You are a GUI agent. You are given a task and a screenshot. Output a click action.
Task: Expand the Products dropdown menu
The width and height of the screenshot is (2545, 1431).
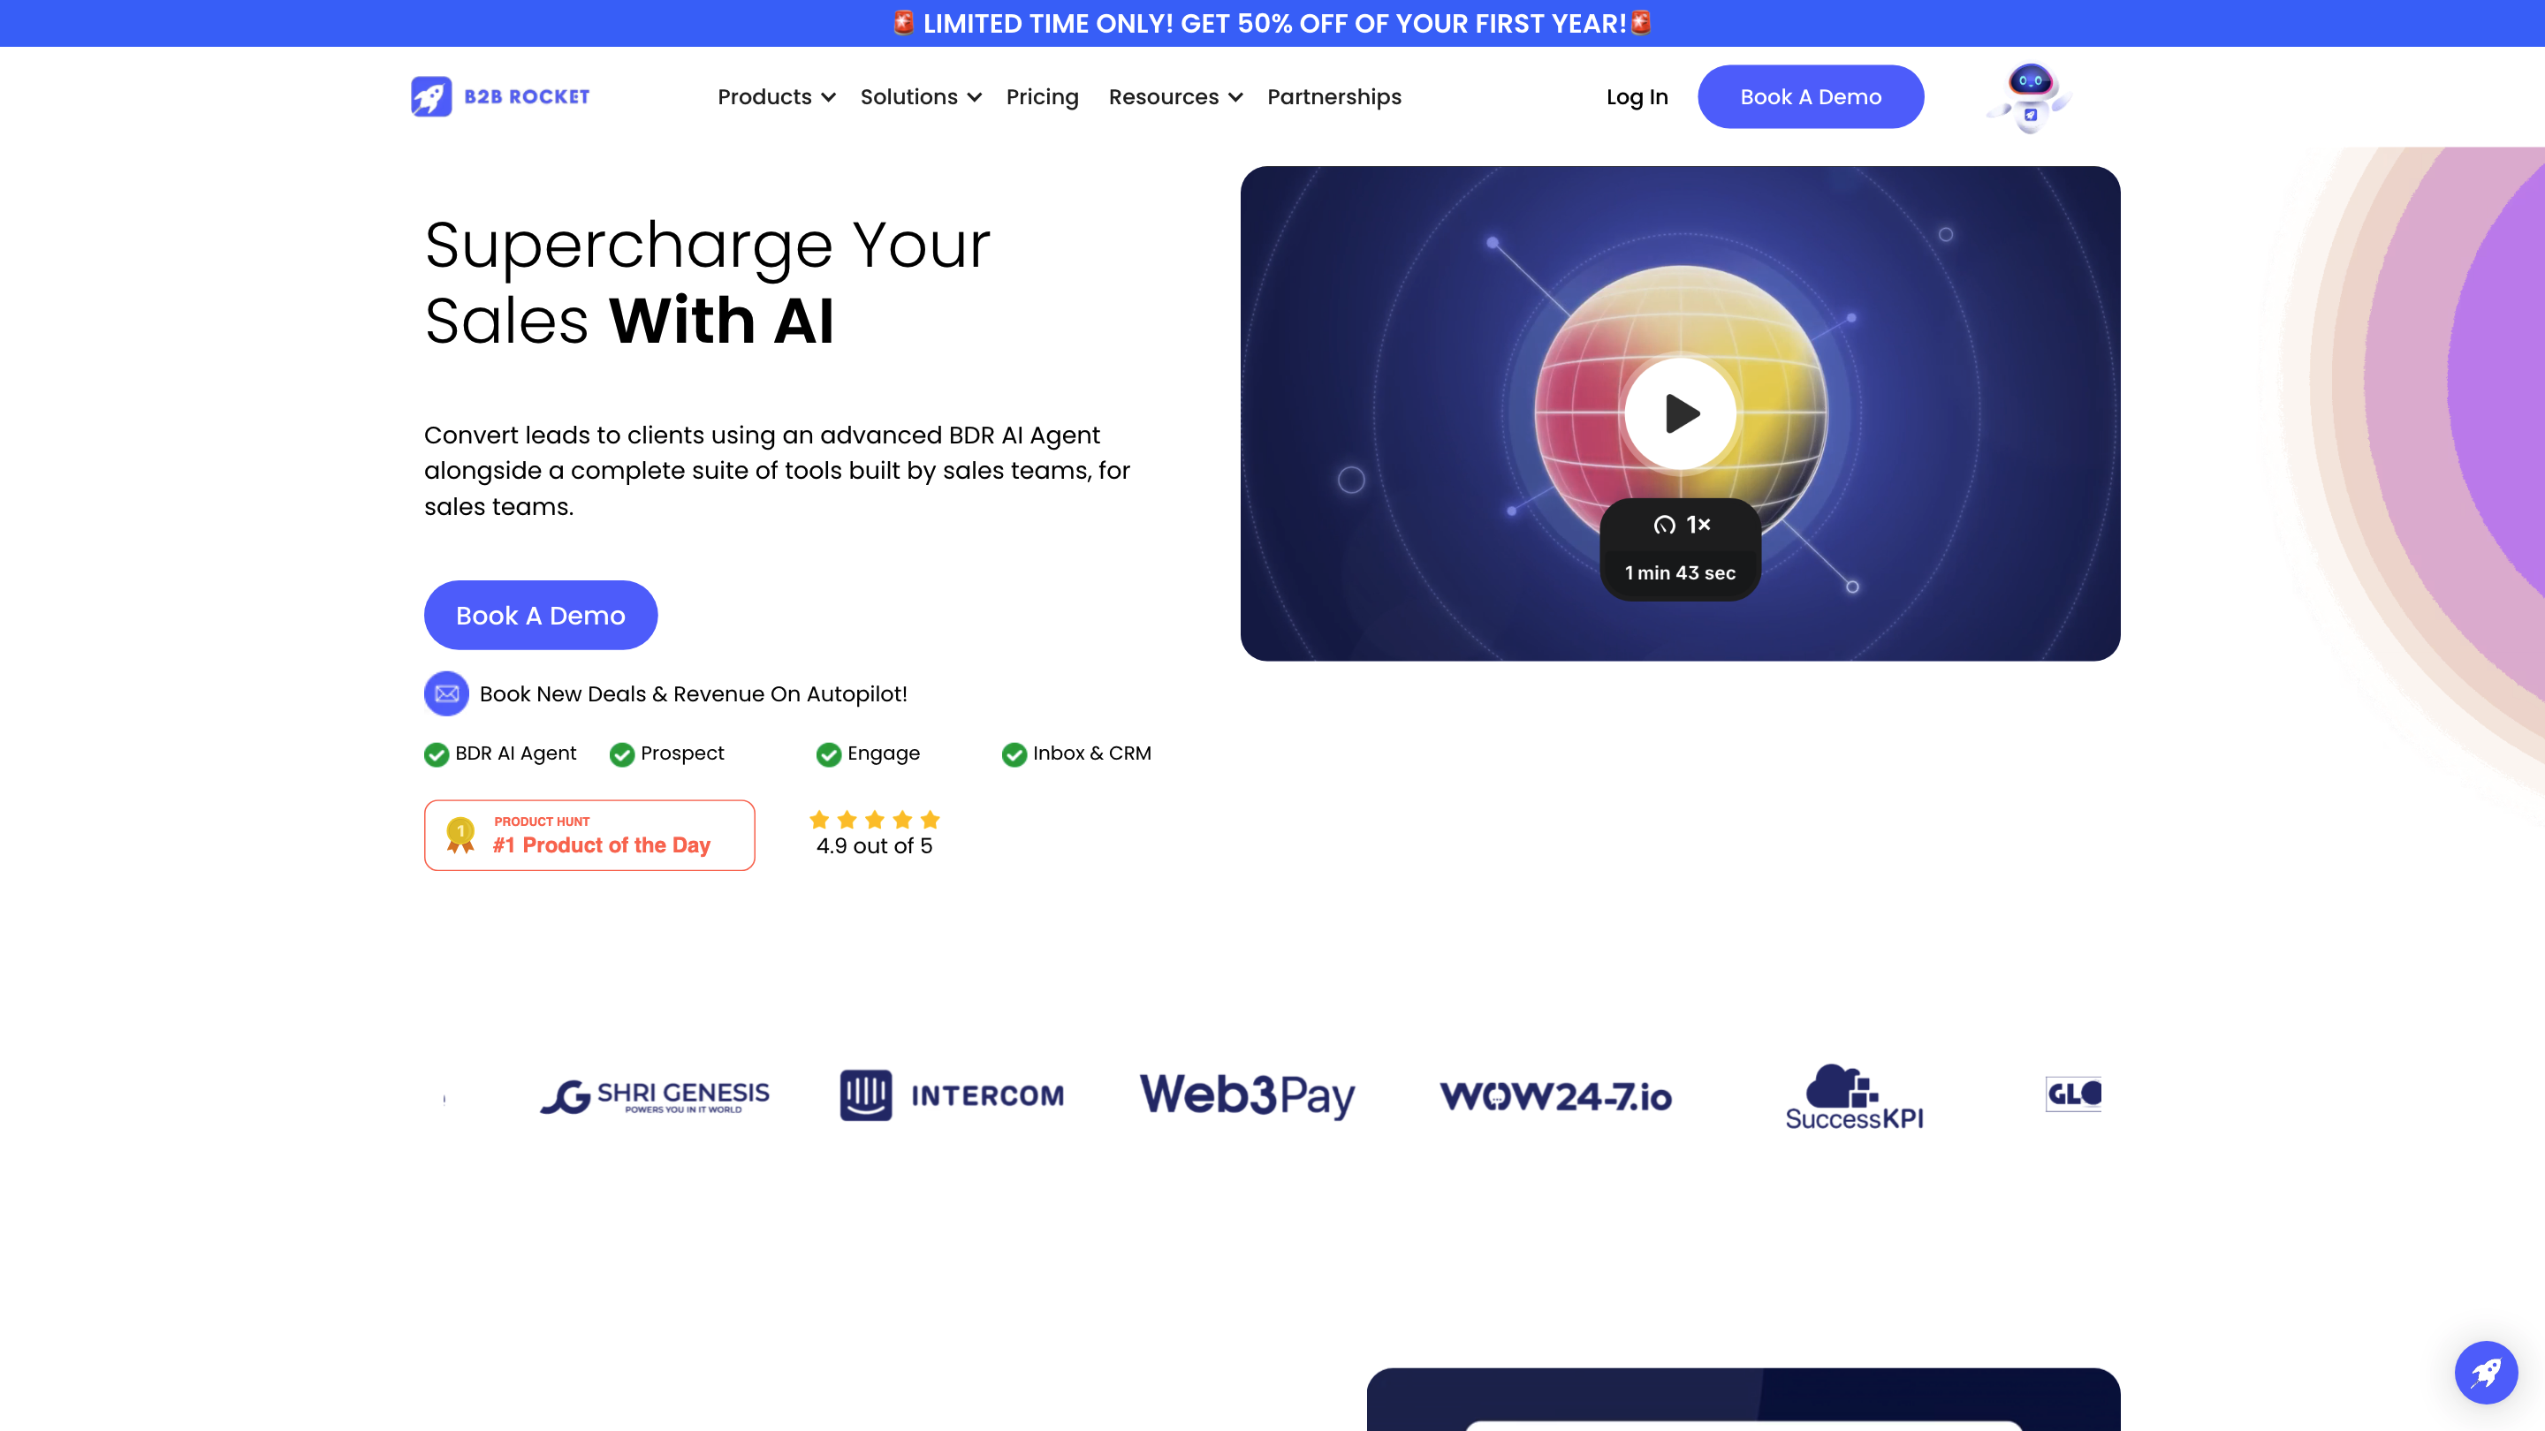click(777, 97)
